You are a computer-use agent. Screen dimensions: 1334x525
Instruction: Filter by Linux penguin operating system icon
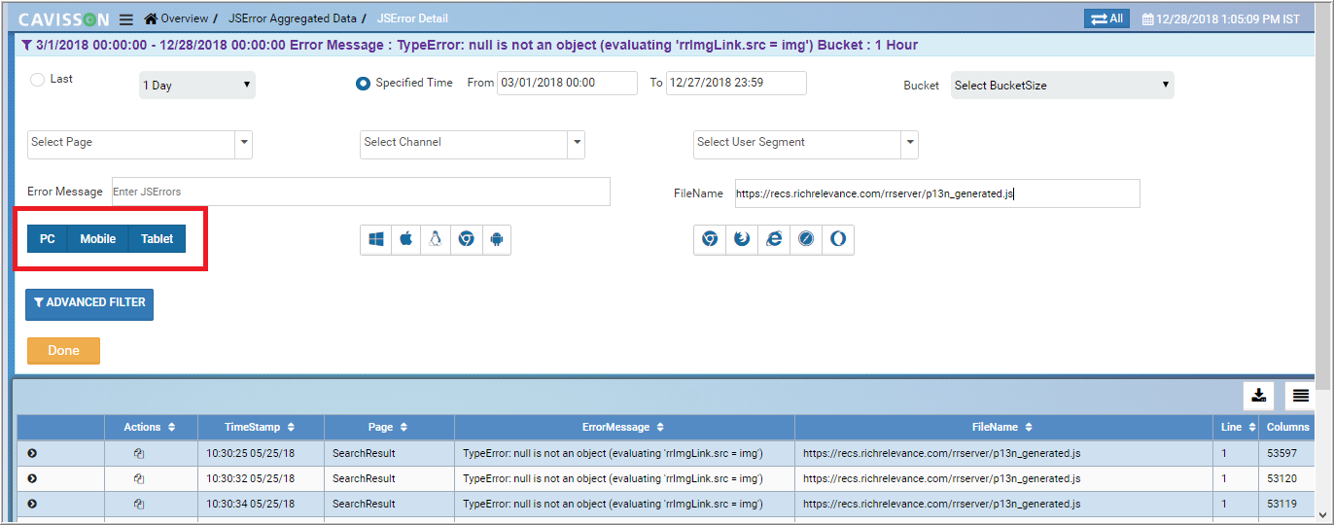point(436,239)
